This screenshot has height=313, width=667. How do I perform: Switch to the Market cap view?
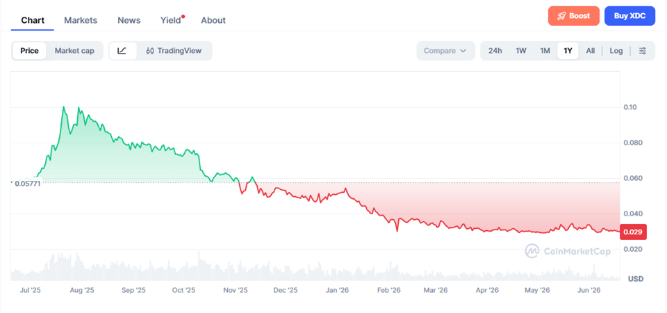coord(74,51)
